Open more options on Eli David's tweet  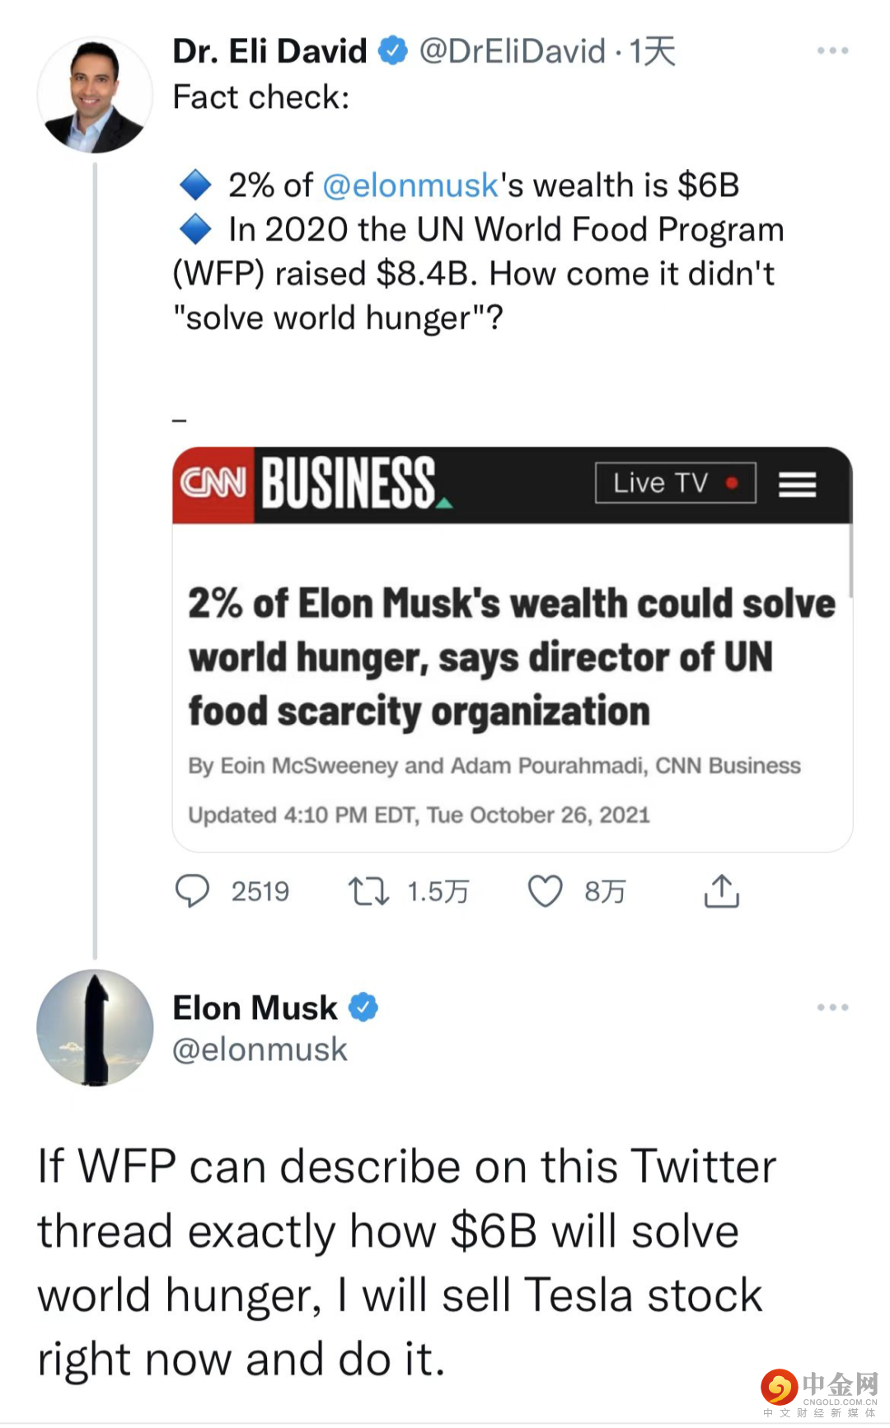pos(832,51)
